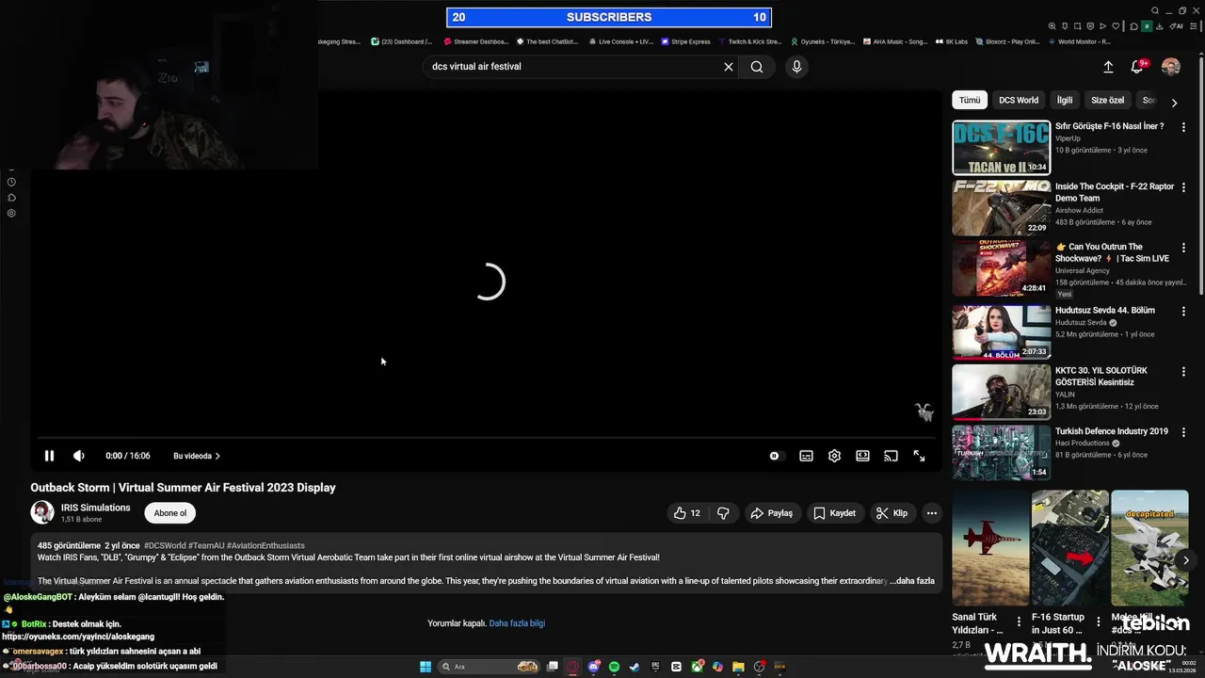Open File Explorer from taskbar
The width and height of the screenshot is (1205, 678).
click(x=738, y=667)
